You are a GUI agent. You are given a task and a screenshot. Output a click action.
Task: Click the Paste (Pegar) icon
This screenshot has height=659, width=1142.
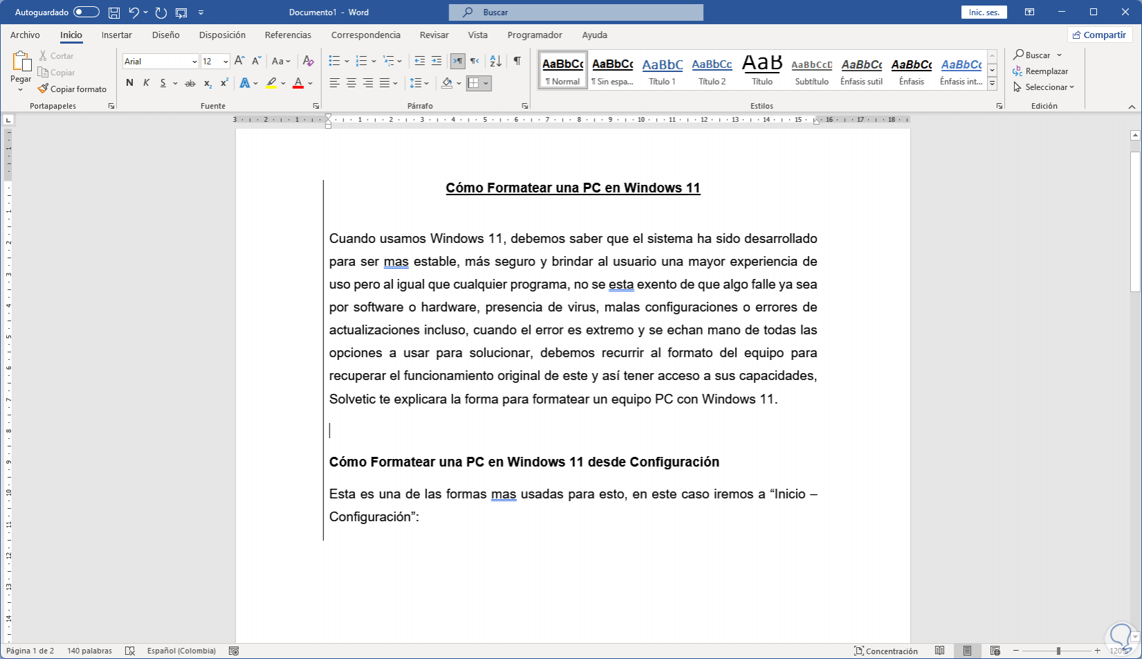[x=21, y=62]
